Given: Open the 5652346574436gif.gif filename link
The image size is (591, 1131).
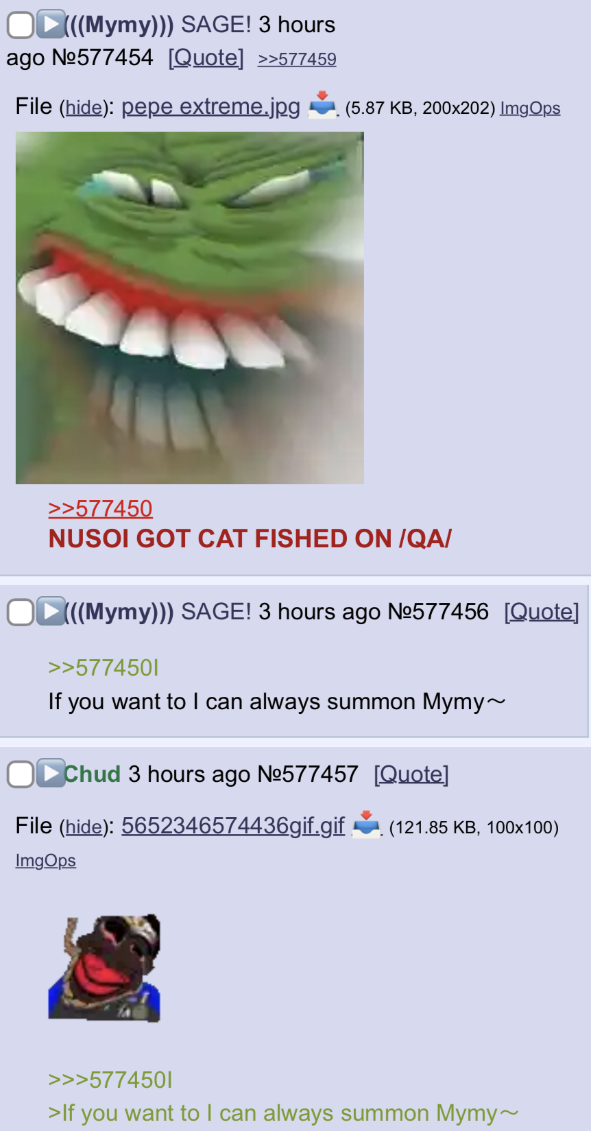Looking at the screenshot, I should point(233,825).
